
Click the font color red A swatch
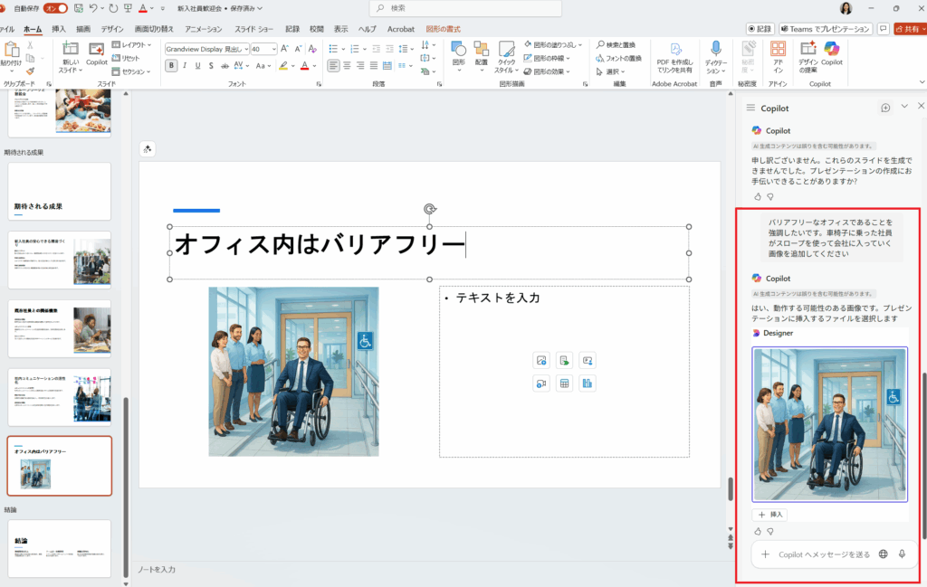coord(305,66)
